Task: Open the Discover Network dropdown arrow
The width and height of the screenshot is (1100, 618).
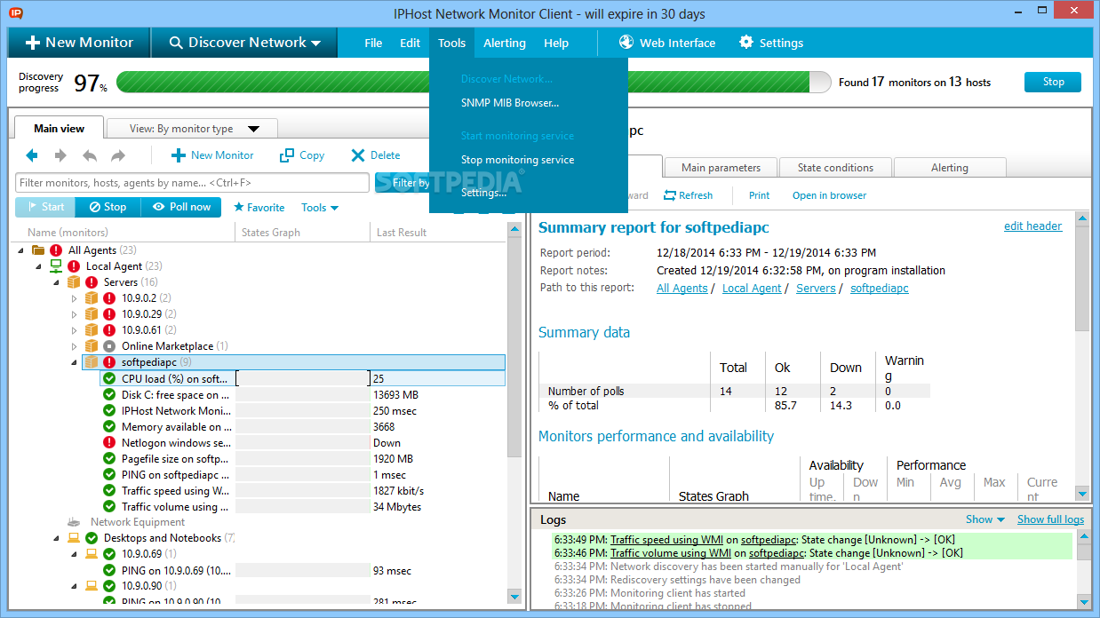Action: click(315, 43)
